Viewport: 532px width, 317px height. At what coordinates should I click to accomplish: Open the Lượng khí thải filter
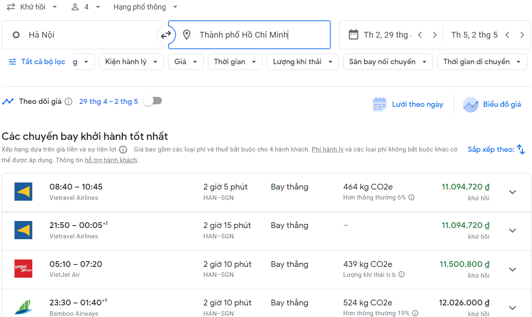303,62
